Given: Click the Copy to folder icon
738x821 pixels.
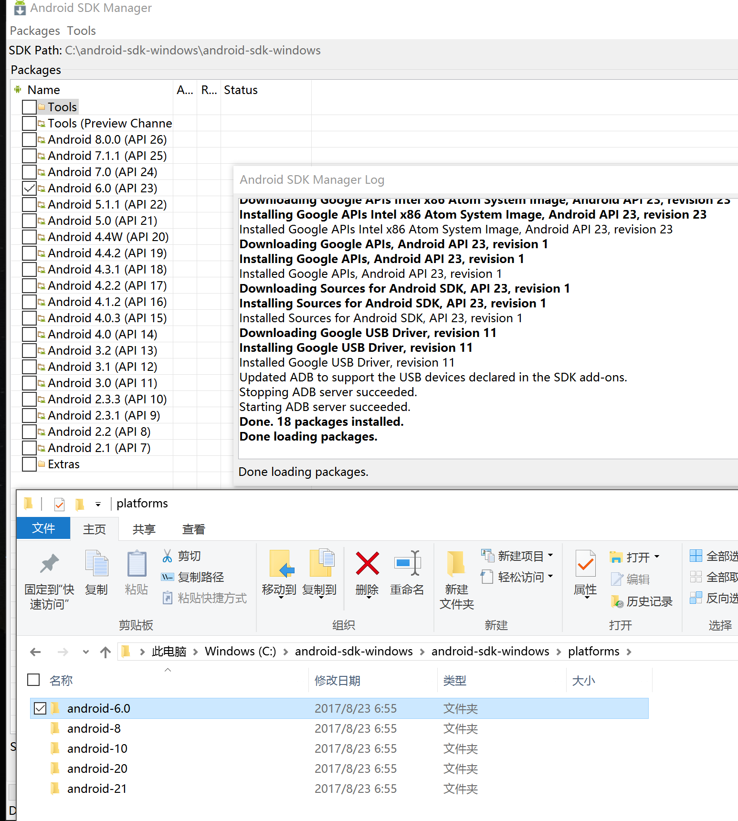Looking at the screenshot, I should pyautogui.click(x=322, y=563).
